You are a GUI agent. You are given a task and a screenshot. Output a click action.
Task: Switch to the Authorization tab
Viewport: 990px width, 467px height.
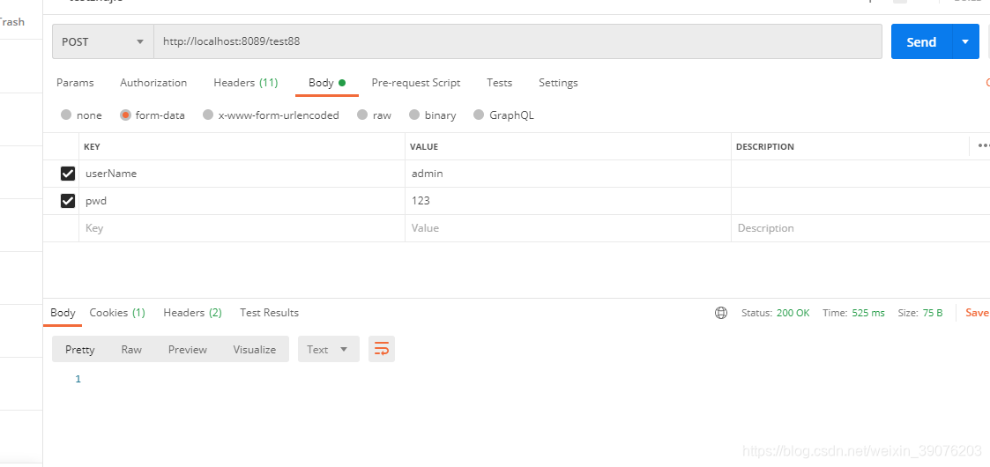tap(153, 83)
